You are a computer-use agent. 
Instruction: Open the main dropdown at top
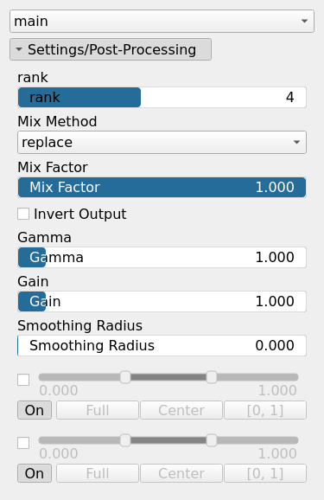pos(162,21)
